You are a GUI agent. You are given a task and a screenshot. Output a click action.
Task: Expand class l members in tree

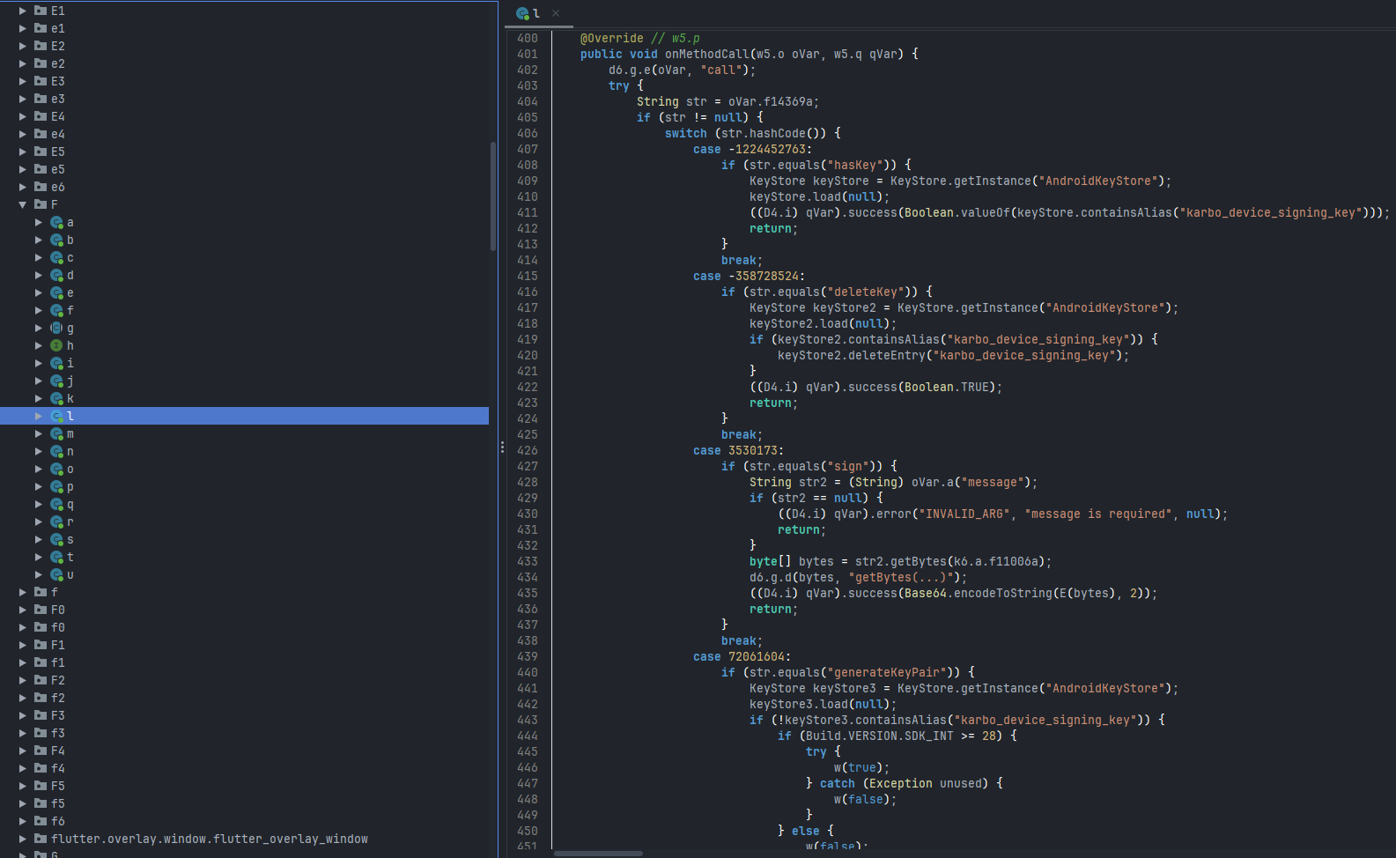[x=39, y=416]
